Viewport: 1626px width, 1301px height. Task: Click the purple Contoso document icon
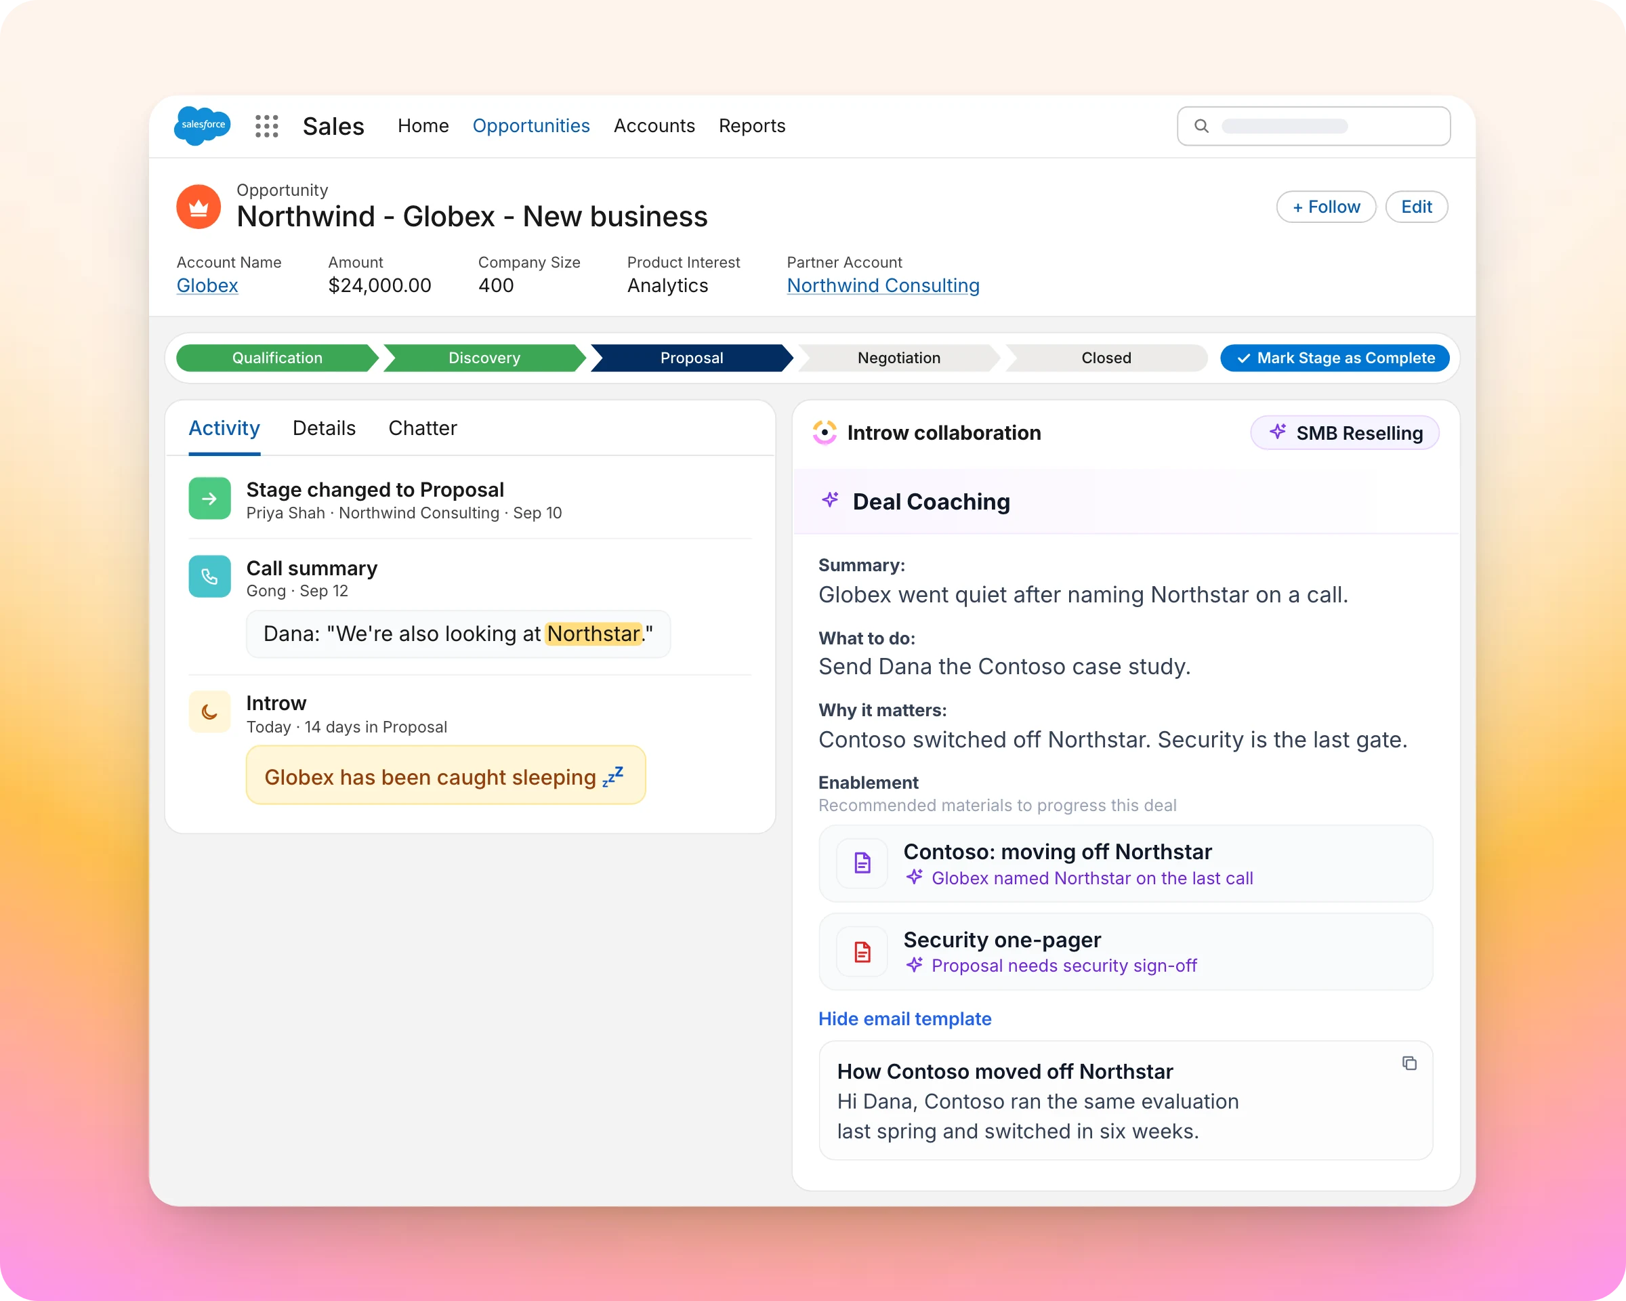click(x=862, y=863)
